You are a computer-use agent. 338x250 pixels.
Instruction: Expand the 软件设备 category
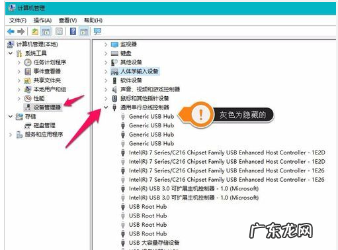click(106, 80)
